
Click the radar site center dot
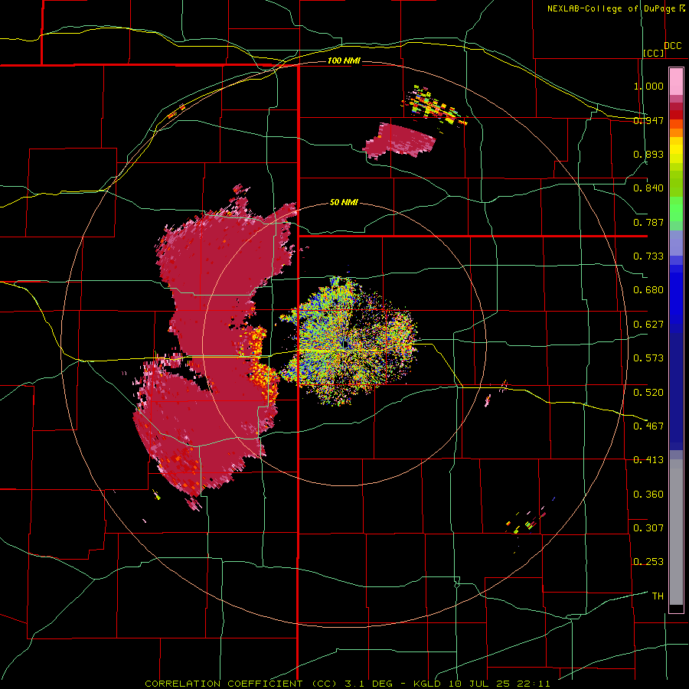tap(347, 345)
